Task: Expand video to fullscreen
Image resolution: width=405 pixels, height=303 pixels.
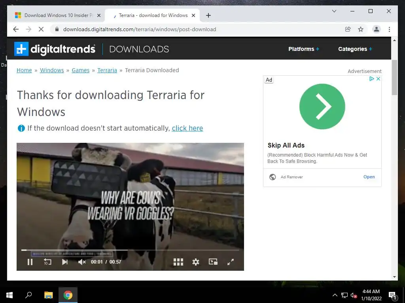Action: point(231,262)
